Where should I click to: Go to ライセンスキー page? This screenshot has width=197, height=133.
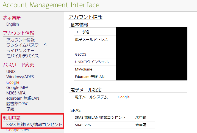[20, 51]
